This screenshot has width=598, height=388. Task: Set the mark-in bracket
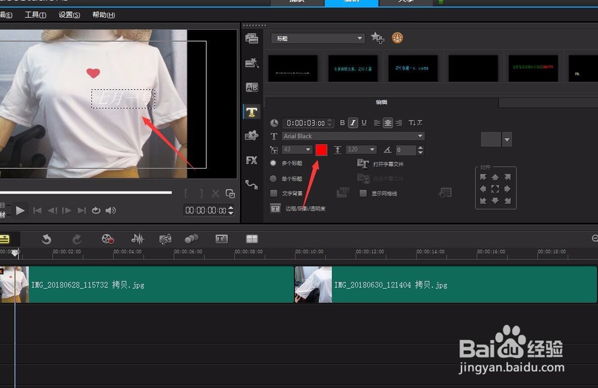coord(186,194)
